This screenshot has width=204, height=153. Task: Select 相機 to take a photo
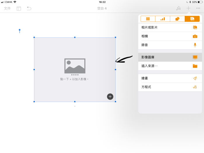click(170, 36)
